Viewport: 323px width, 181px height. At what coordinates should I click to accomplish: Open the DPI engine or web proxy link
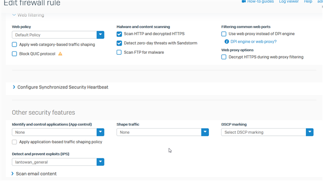click(253, 42)
